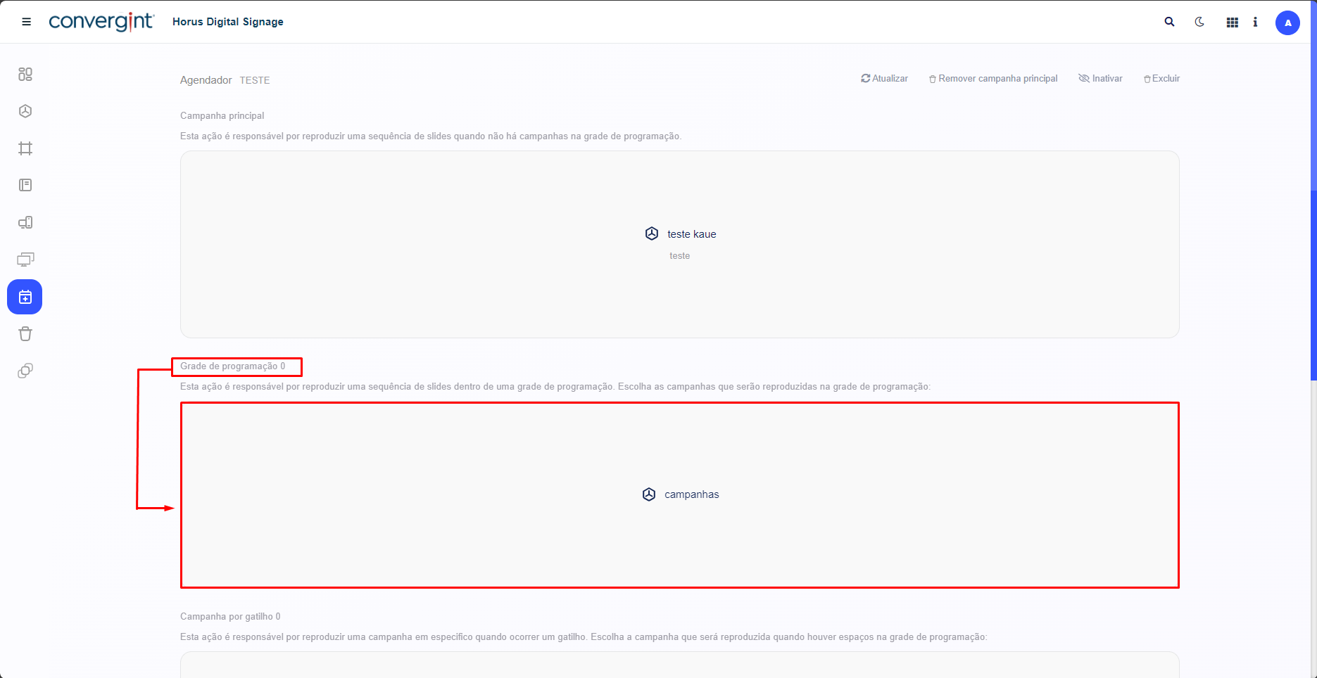The width and height of the screenshot is (1317, 678).
Task: Open the campaigns hexagon icon in sidebar
Action: (x=25, y=111)
